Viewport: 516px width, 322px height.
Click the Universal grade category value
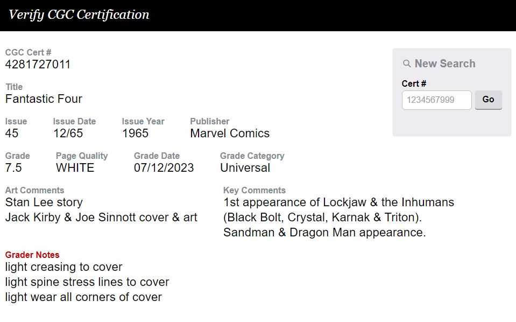245,167
